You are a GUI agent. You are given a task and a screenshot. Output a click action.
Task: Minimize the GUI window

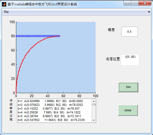coord(128,3)
